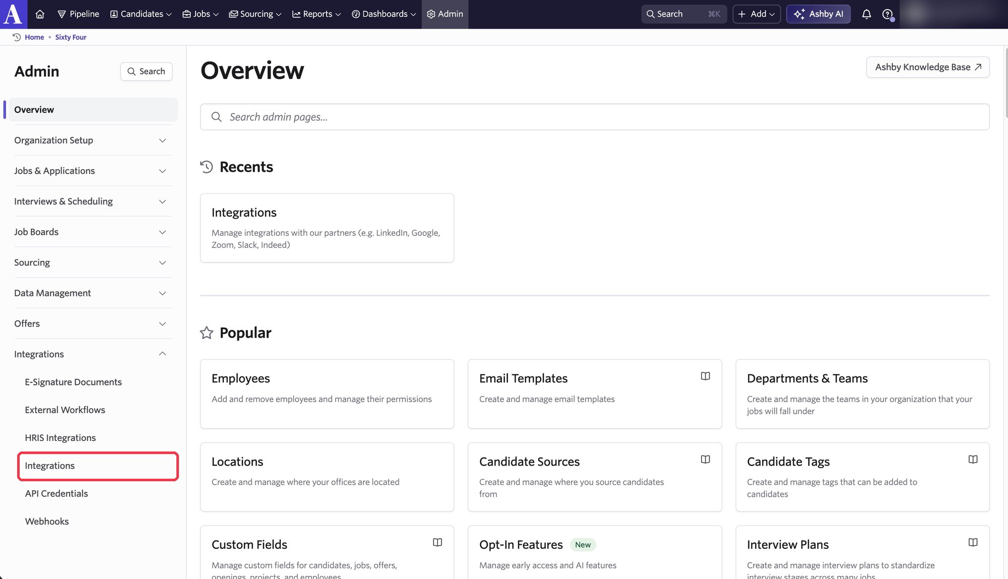1008x579 pixels.
Task: Click book icon on Email Templates card
Action: tap(705, 376)
